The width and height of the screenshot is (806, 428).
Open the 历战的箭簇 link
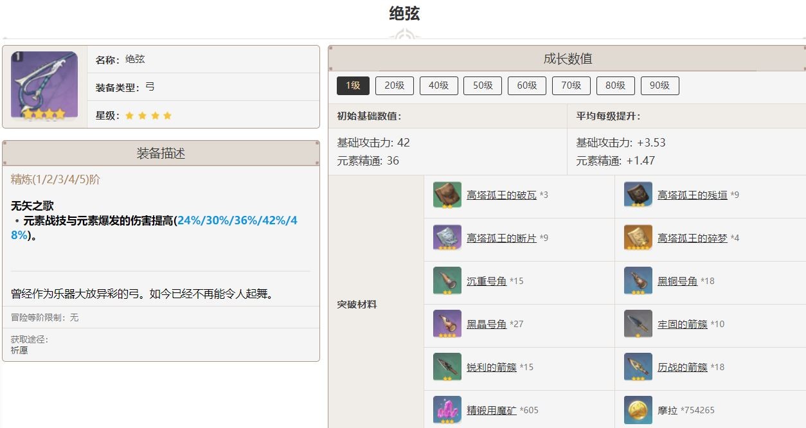(683, 367)
